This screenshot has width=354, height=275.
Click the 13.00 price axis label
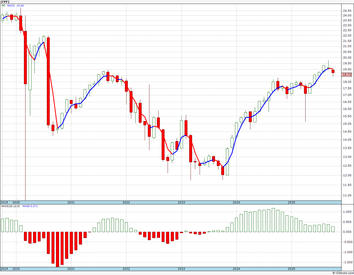(347, 157)
